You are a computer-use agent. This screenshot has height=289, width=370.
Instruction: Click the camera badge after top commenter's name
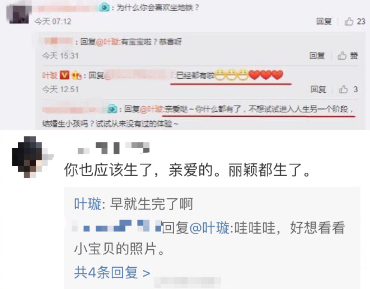click(104, 7)
